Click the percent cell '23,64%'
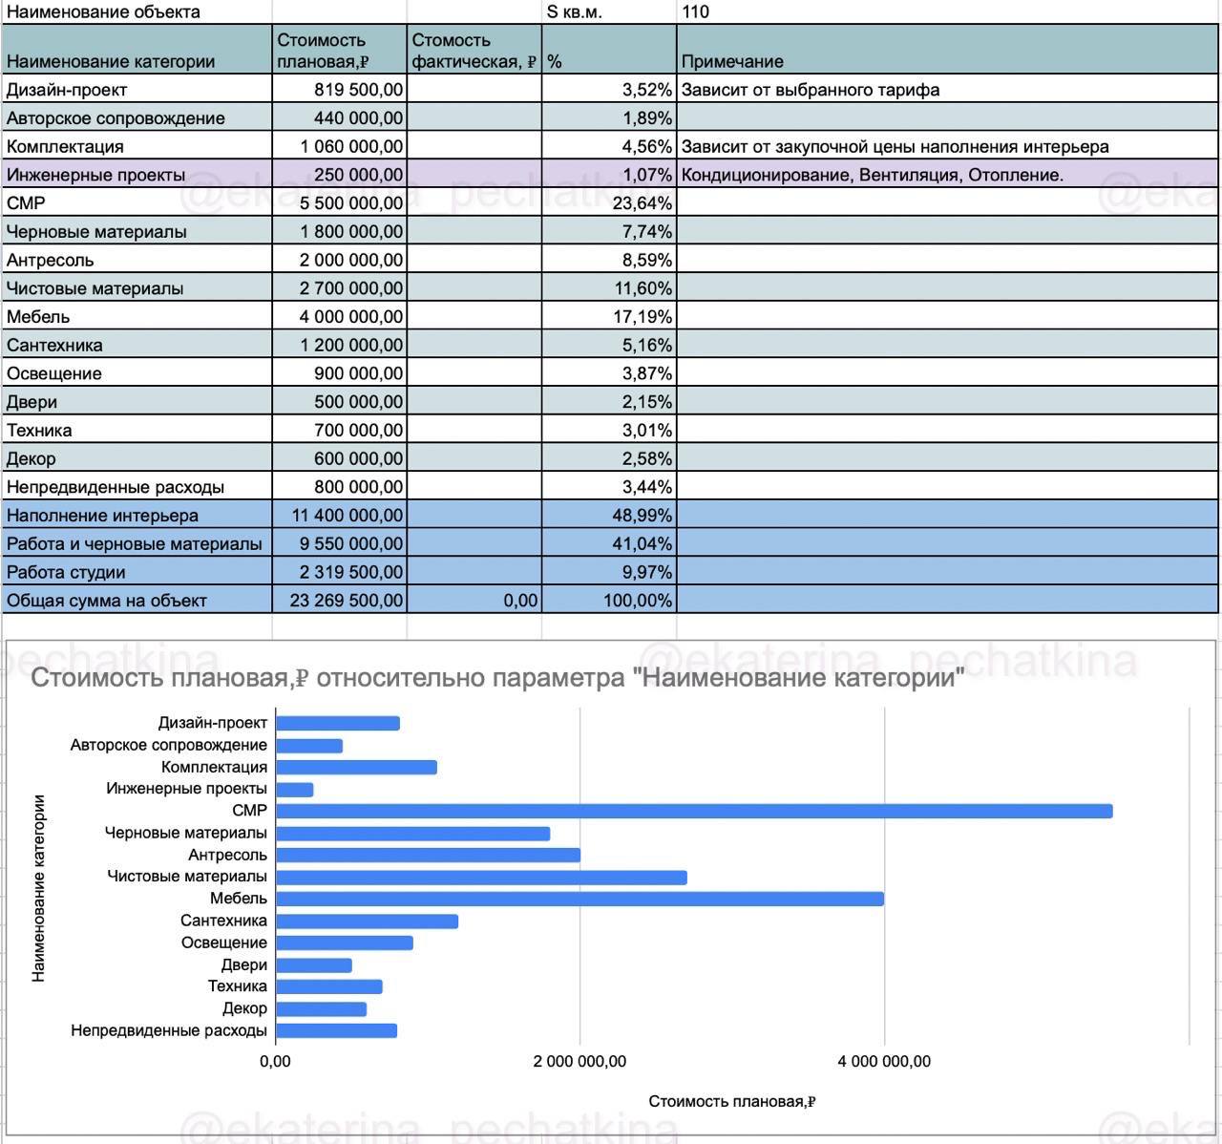 tap(609, 203)
